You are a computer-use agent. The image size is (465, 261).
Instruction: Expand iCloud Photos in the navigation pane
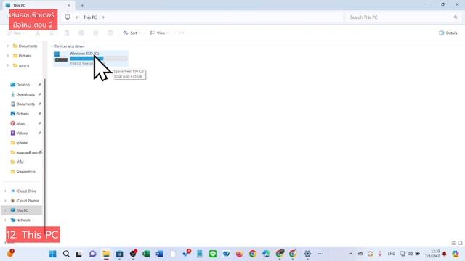(5, 201)
